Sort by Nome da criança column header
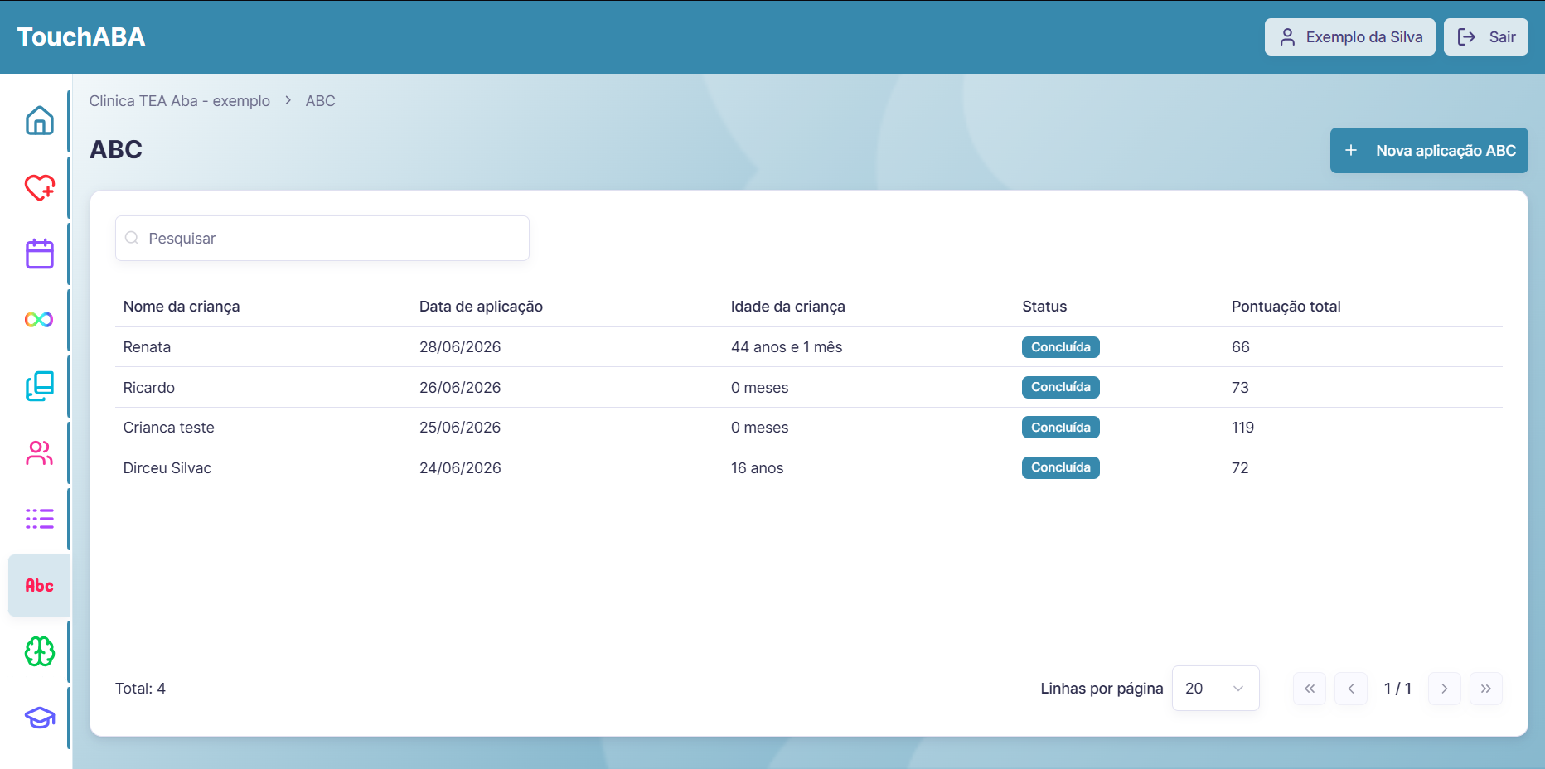The image size is (1545, 769). [x=182, y=307]
